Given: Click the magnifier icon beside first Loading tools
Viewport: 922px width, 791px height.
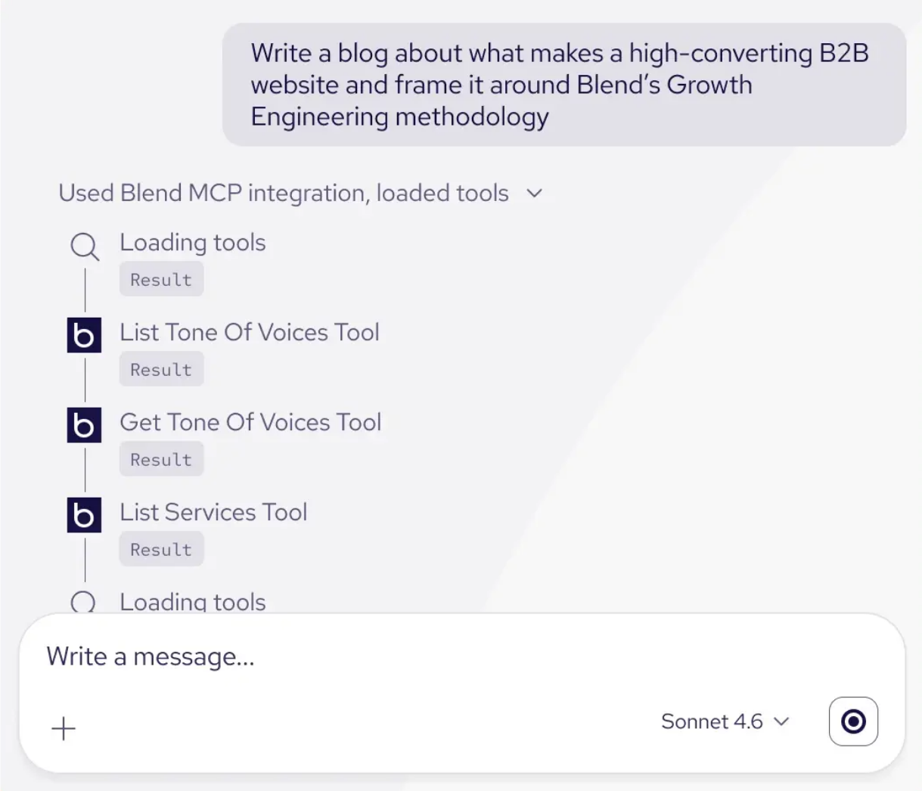Looking at the screenshot, I should [x=84, y=247].
